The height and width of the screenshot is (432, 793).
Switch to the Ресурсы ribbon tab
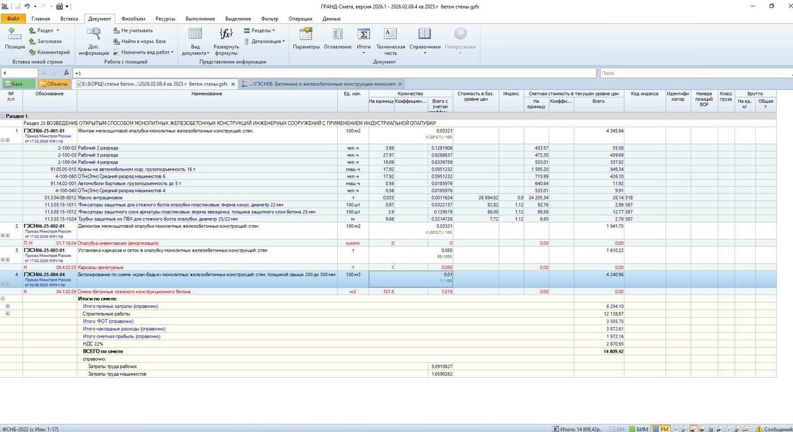pos(166,18)
